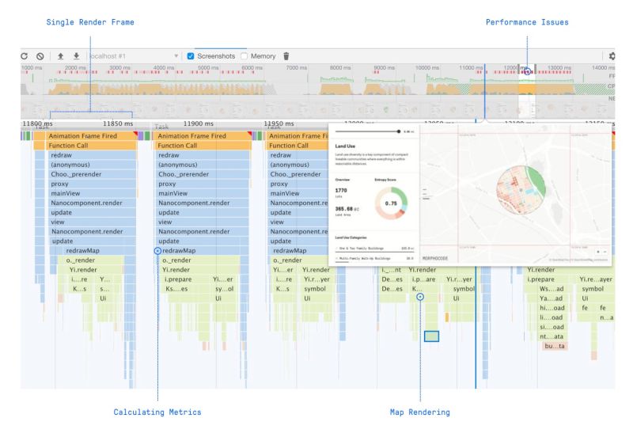633x433 pixels.
Task: Click the circular land-use map area in the preview
Action: [521, 190]
